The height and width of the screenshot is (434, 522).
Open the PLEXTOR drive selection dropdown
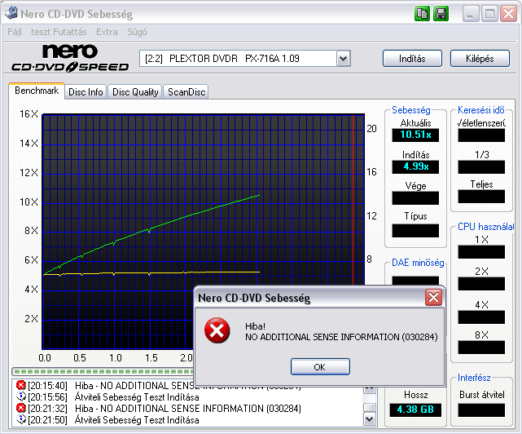[244, 59]
